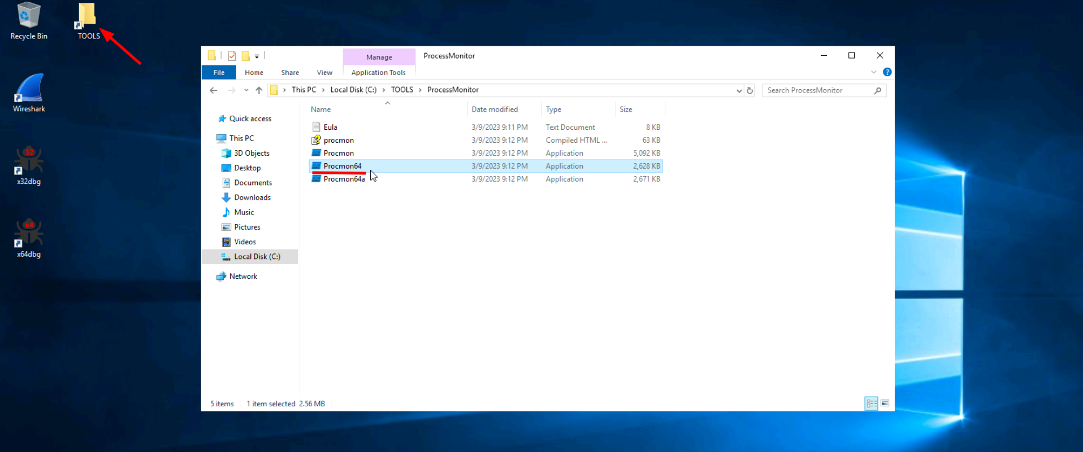Select Downloads in the navigation pane
The height and width of the screenshot is (452, 1083).
tap(252, 198)
